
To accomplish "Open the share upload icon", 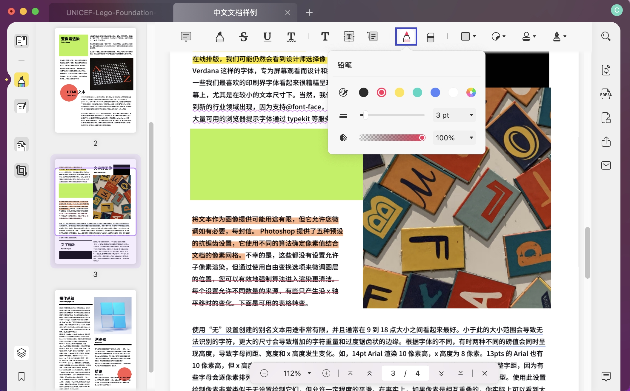I will click(606, 142).
